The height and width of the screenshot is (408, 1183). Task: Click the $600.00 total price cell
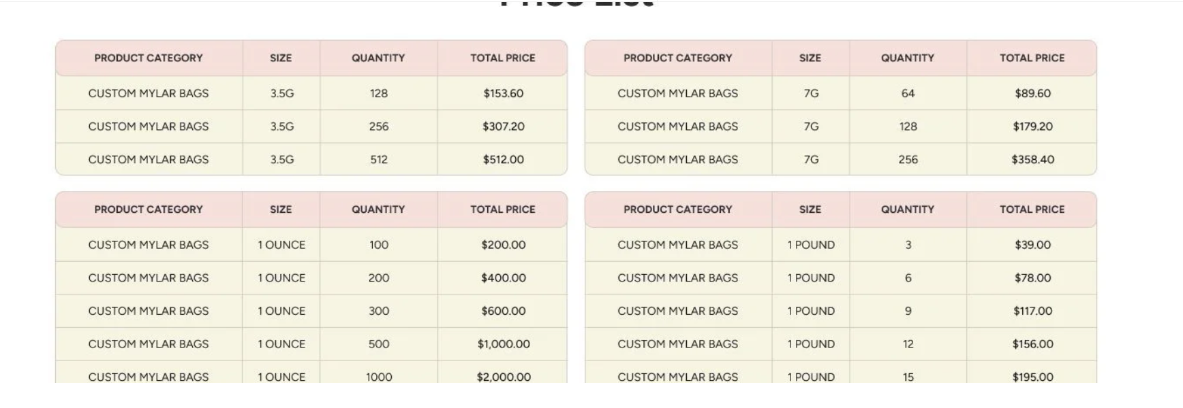(x=503, y=311)
